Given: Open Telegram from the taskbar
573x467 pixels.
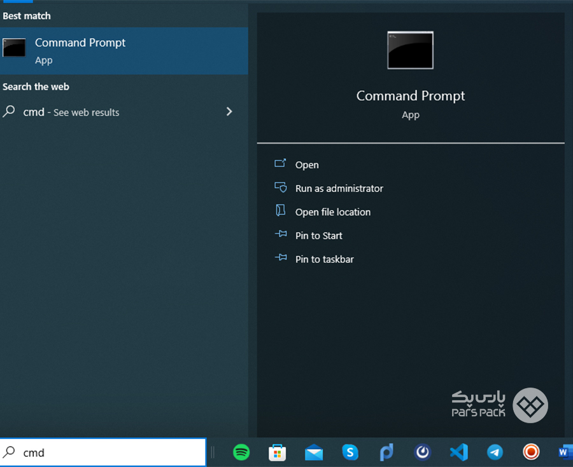Looking at the screenshot, I should coord(495,452).
